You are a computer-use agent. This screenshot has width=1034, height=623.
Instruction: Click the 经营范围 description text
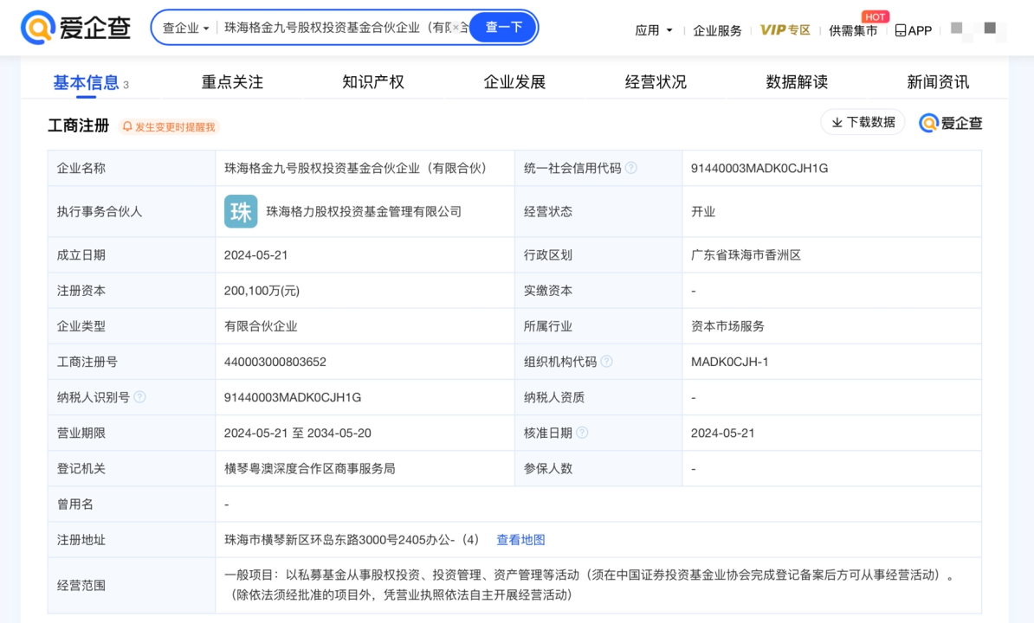coord(590,585)
